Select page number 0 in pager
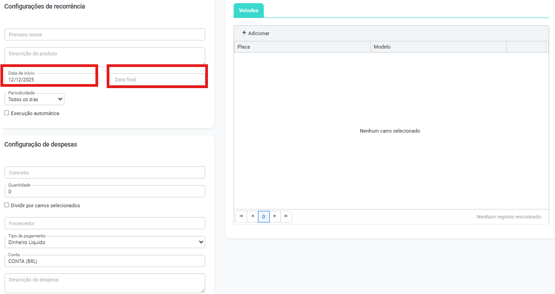 click(x=264, y=217)
